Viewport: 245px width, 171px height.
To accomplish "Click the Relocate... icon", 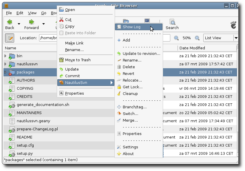I will pyautogui.click(x=119, y=80).
